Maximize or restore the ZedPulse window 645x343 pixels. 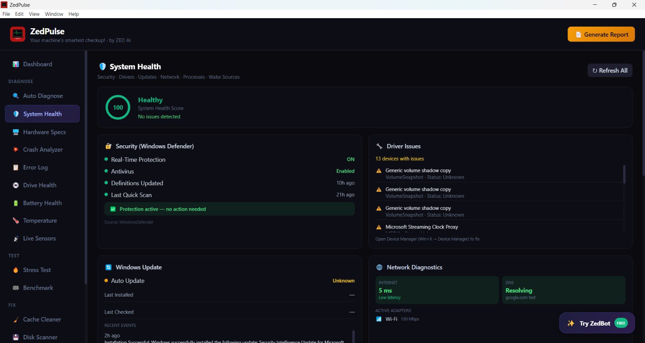614,5
